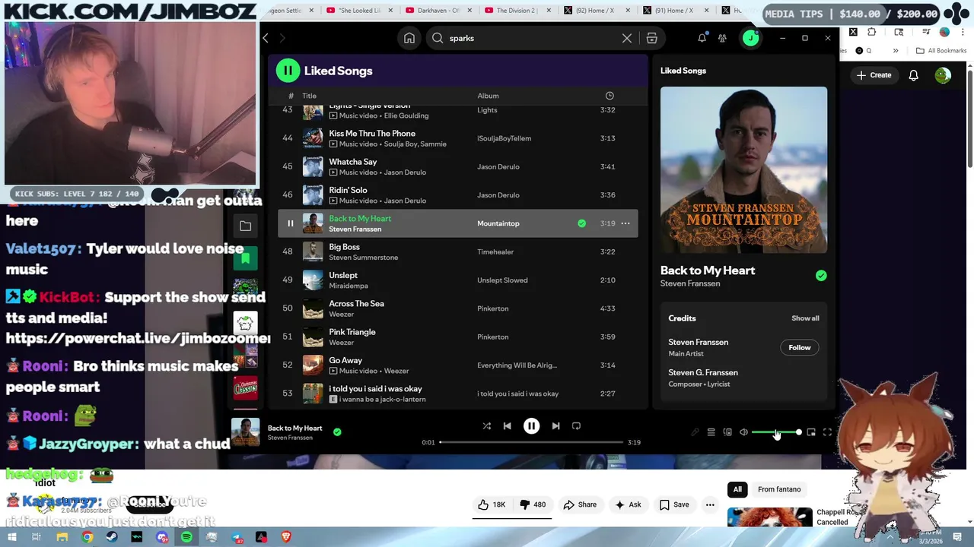Screen dimensions: 974x547
Task: Open the play queue
Action: point(711,432)
